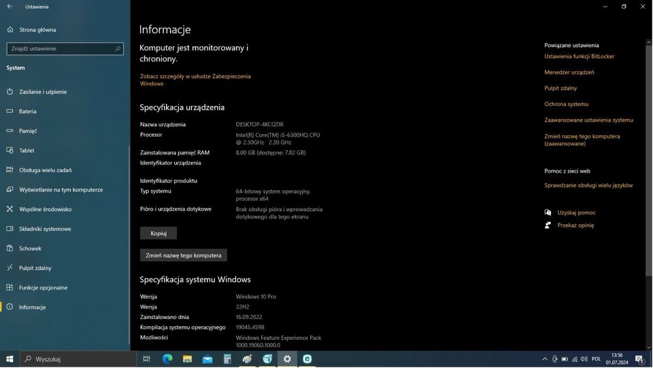This screenshot has width=653, height=368.
Task: Open File Explorer from the taskbar
Action: click(x=187, y=359)
